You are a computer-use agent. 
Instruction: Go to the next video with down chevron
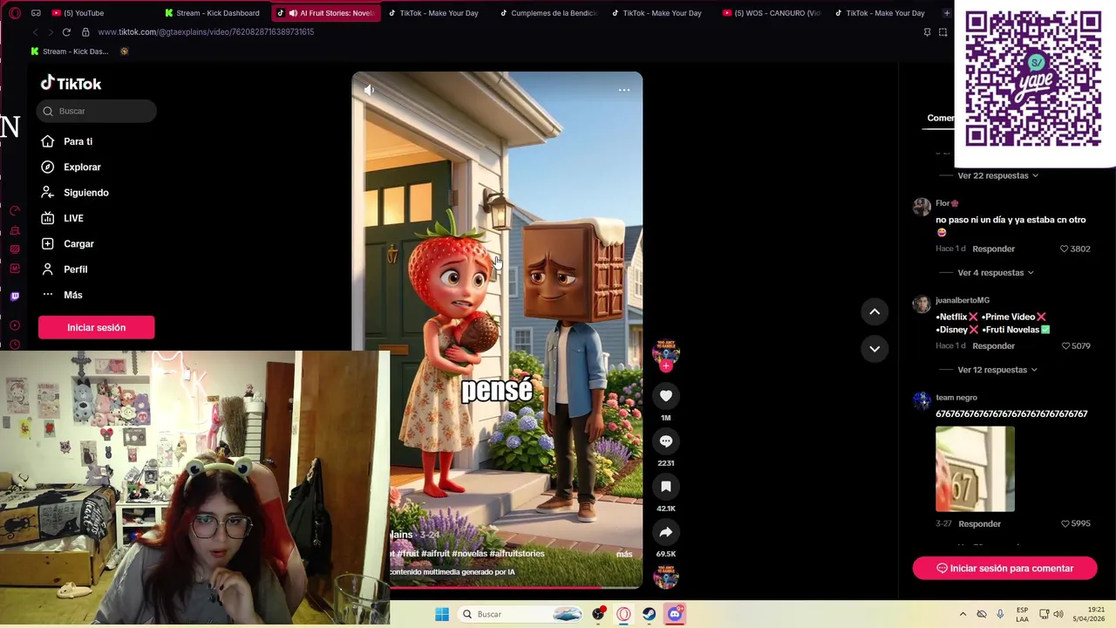[x=874, y=349]
